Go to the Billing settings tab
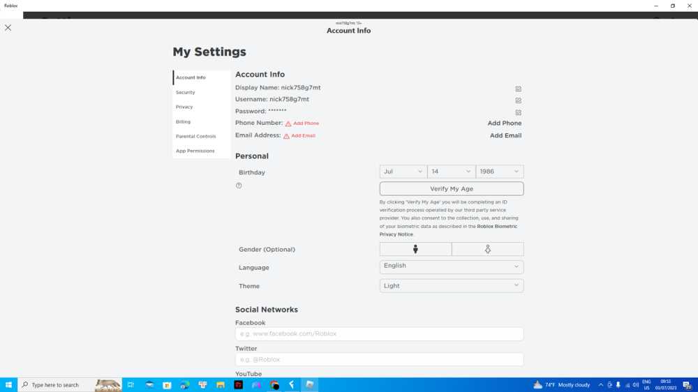Viewport: 698px width, 392px height. coord(201,121)
